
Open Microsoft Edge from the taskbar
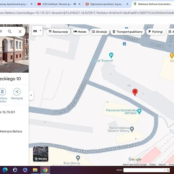pyautogui.click(x=5, y=170)
